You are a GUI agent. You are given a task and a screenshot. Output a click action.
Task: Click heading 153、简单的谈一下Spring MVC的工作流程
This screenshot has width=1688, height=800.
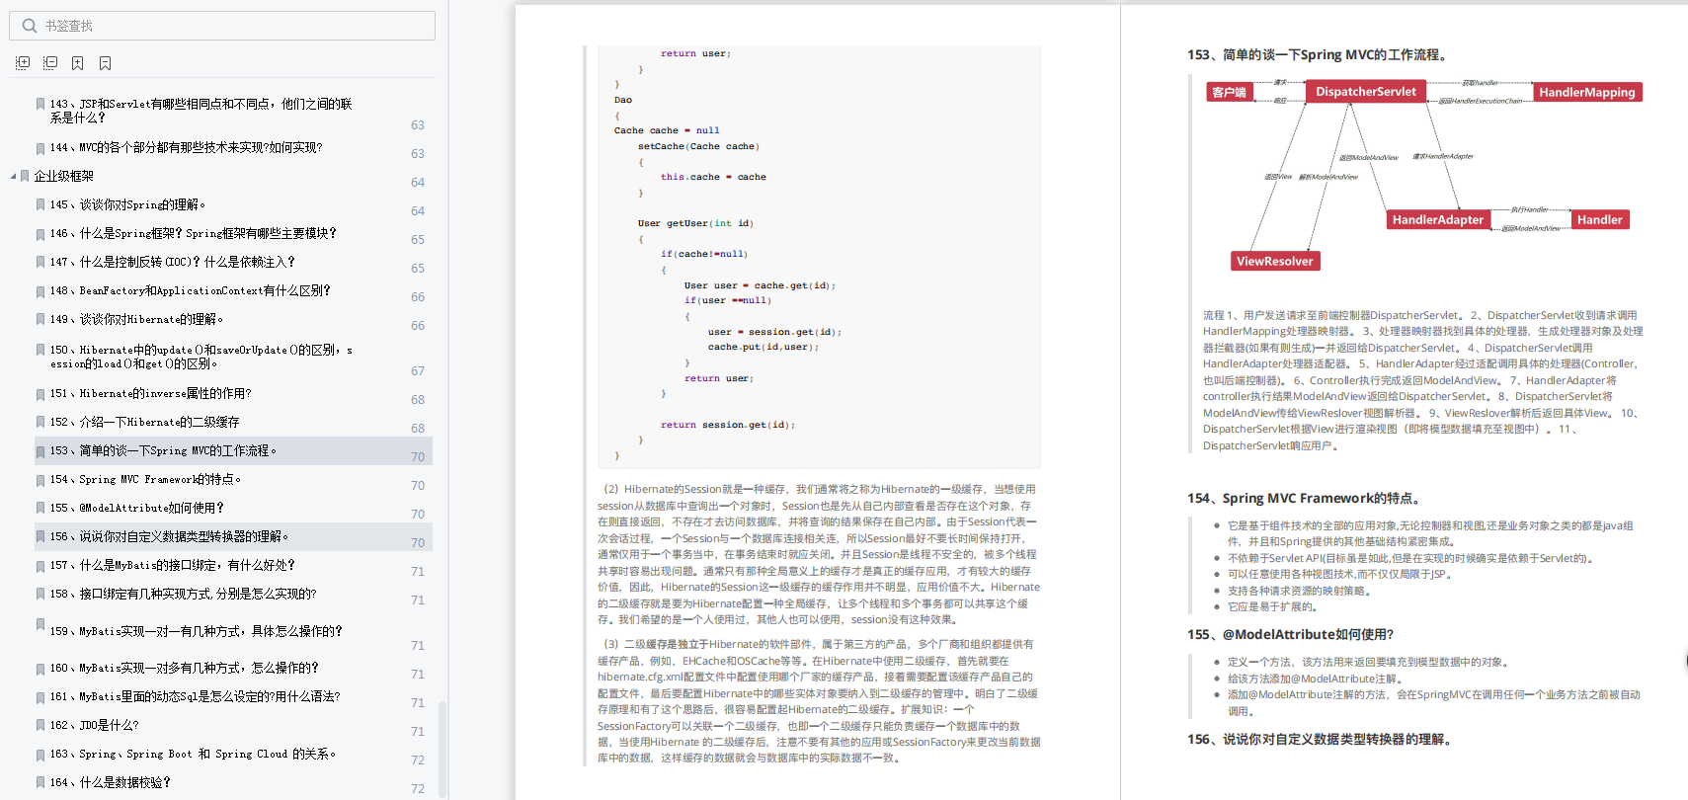coord(1320,55)
